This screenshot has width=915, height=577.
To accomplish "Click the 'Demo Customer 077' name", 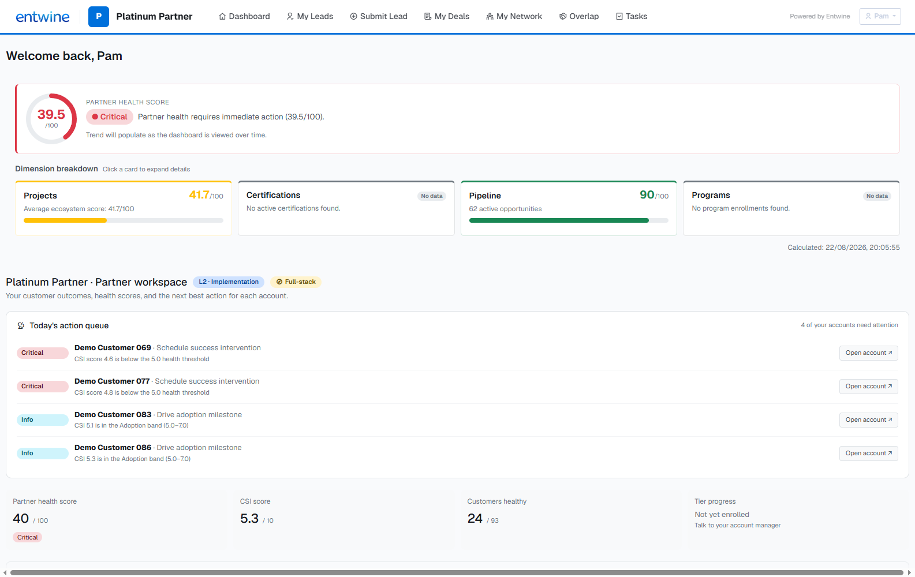I will click(112, 381).
